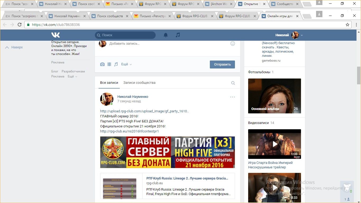Click the Отправить button
Screen dimensions: 361x203
[x=222, y=64]
